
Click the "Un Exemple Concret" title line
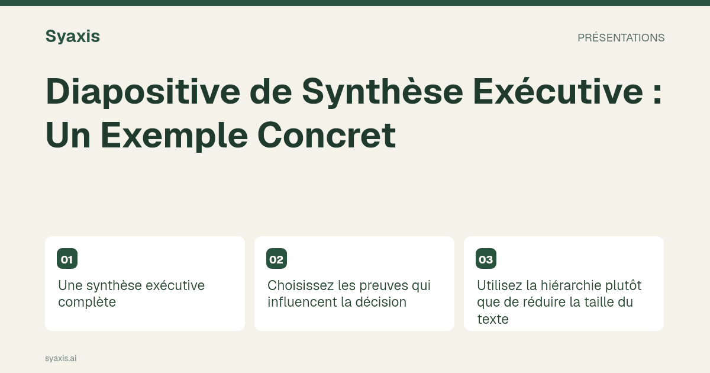pyautogui.click(x=221, y=135)
